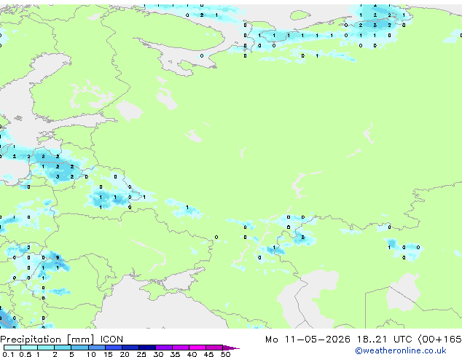The width and height of the screenshot is (462, 357).
Task: Click the '10' legend scale label
Action: point(91,354)
